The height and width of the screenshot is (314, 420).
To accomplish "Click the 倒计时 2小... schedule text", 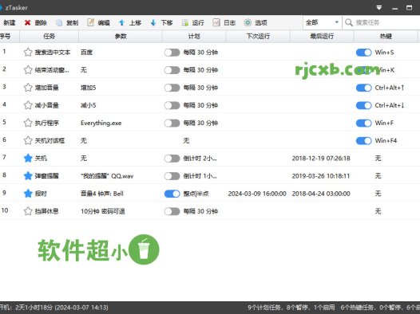I will [200, 159].
